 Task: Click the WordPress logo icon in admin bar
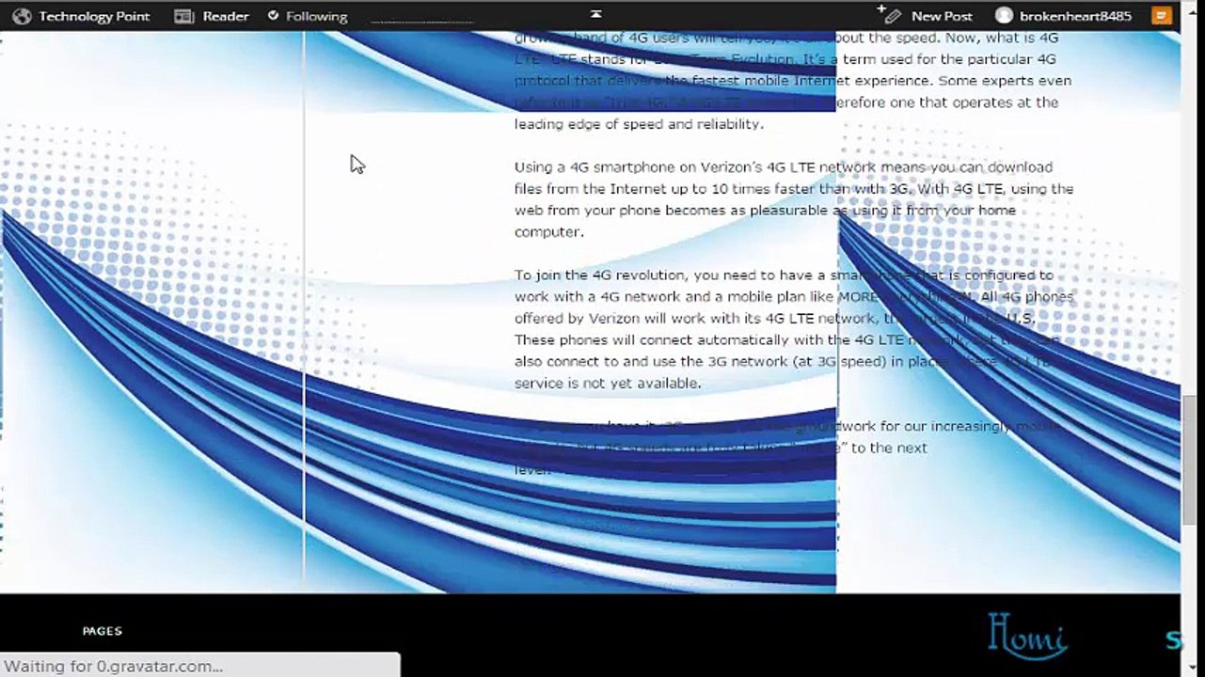coord(22,16)
